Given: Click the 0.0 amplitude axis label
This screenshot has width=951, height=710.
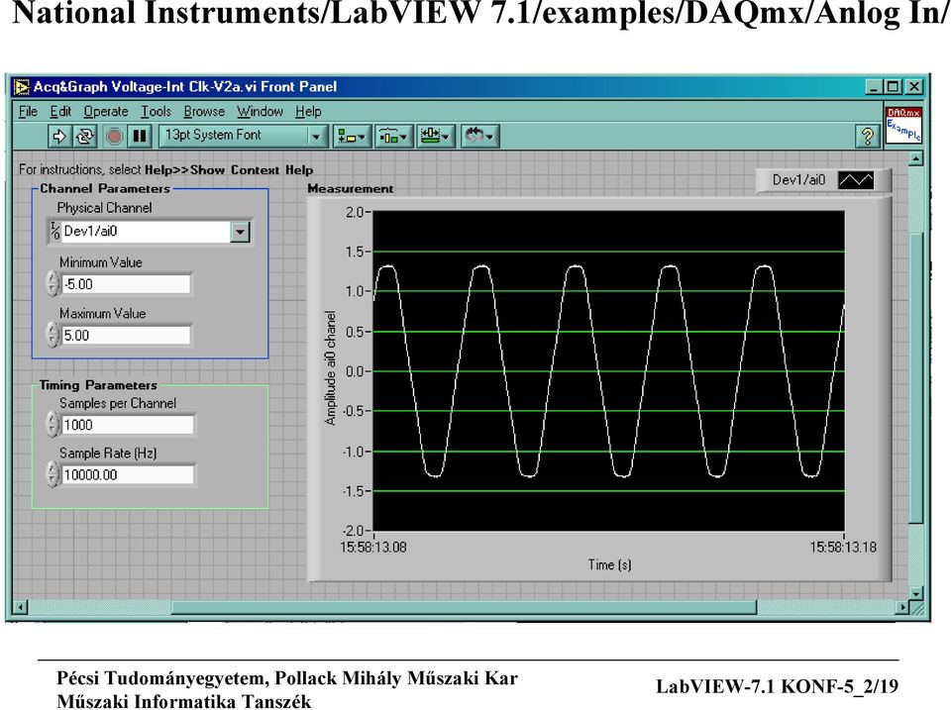Looking at the screenshot, I should [355, 371].
